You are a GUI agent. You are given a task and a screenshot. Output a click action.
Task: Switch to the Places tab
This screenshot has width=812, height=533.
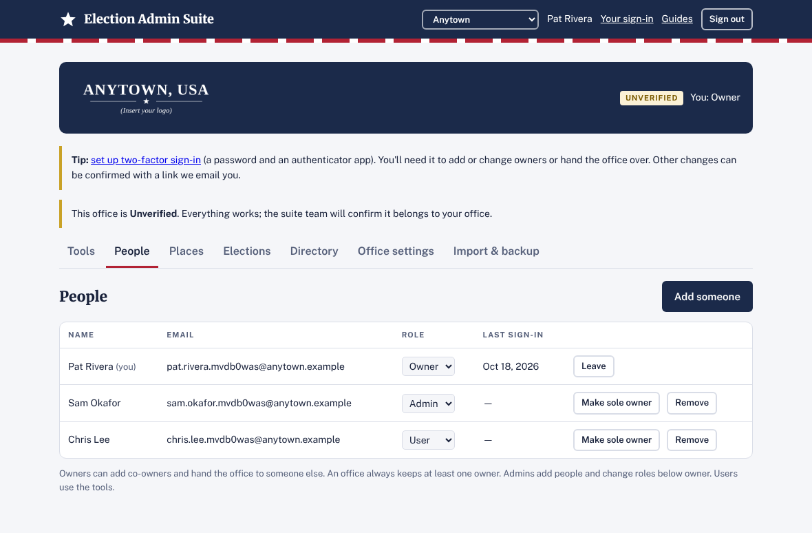(186, 251)
